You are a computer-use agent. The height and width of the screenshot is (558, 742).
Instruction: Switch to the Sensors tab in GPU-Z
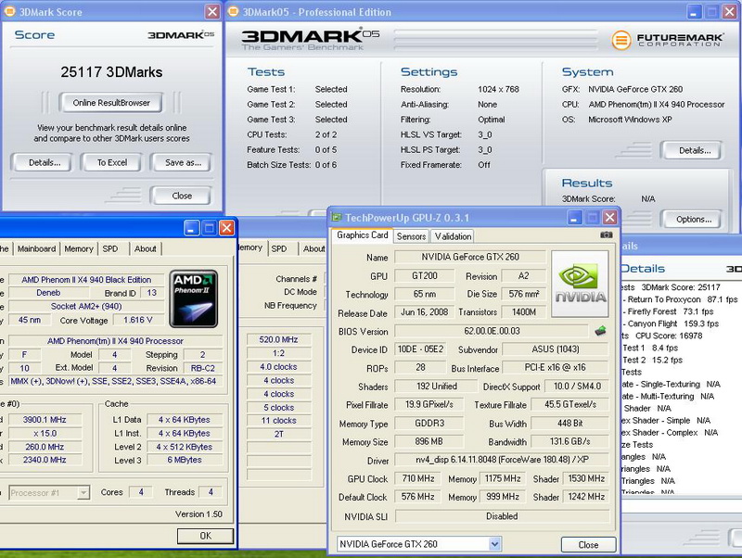pyautogui.click(x=411, y=236)
